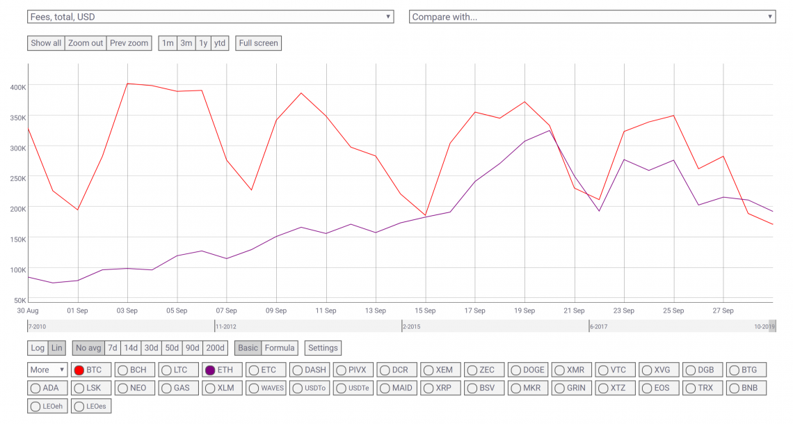
Task: Apply the 200d moving average
Action: tap(215, 347)
